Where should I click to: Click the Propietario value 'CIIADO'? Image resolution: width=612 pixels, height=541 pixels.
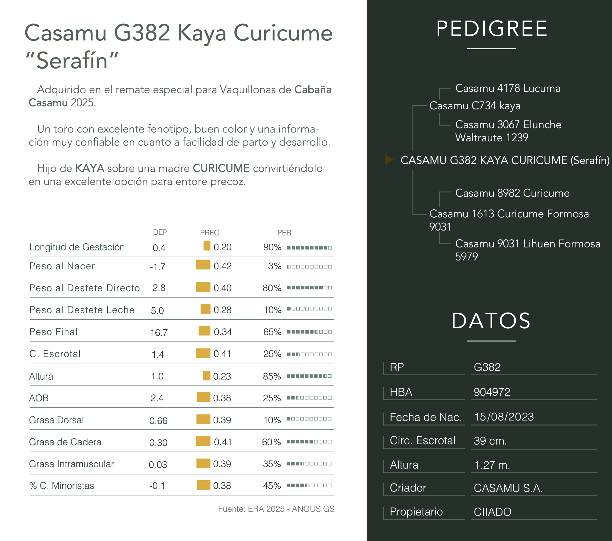(492, 512)
